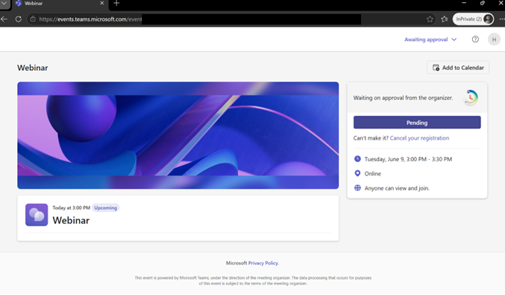Click the Webinar page heading

click(x=33, y=68)
